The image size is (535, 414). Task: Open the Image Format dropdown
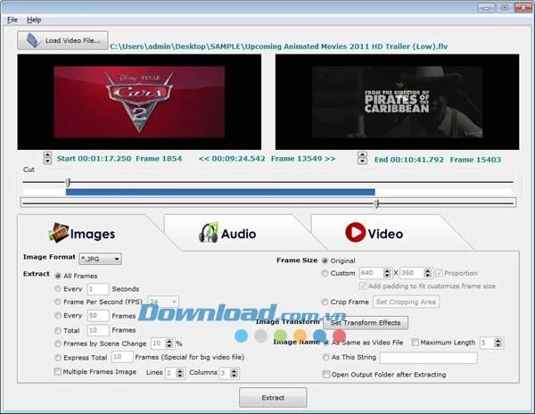pyautogui.click(x=100, y=259)
